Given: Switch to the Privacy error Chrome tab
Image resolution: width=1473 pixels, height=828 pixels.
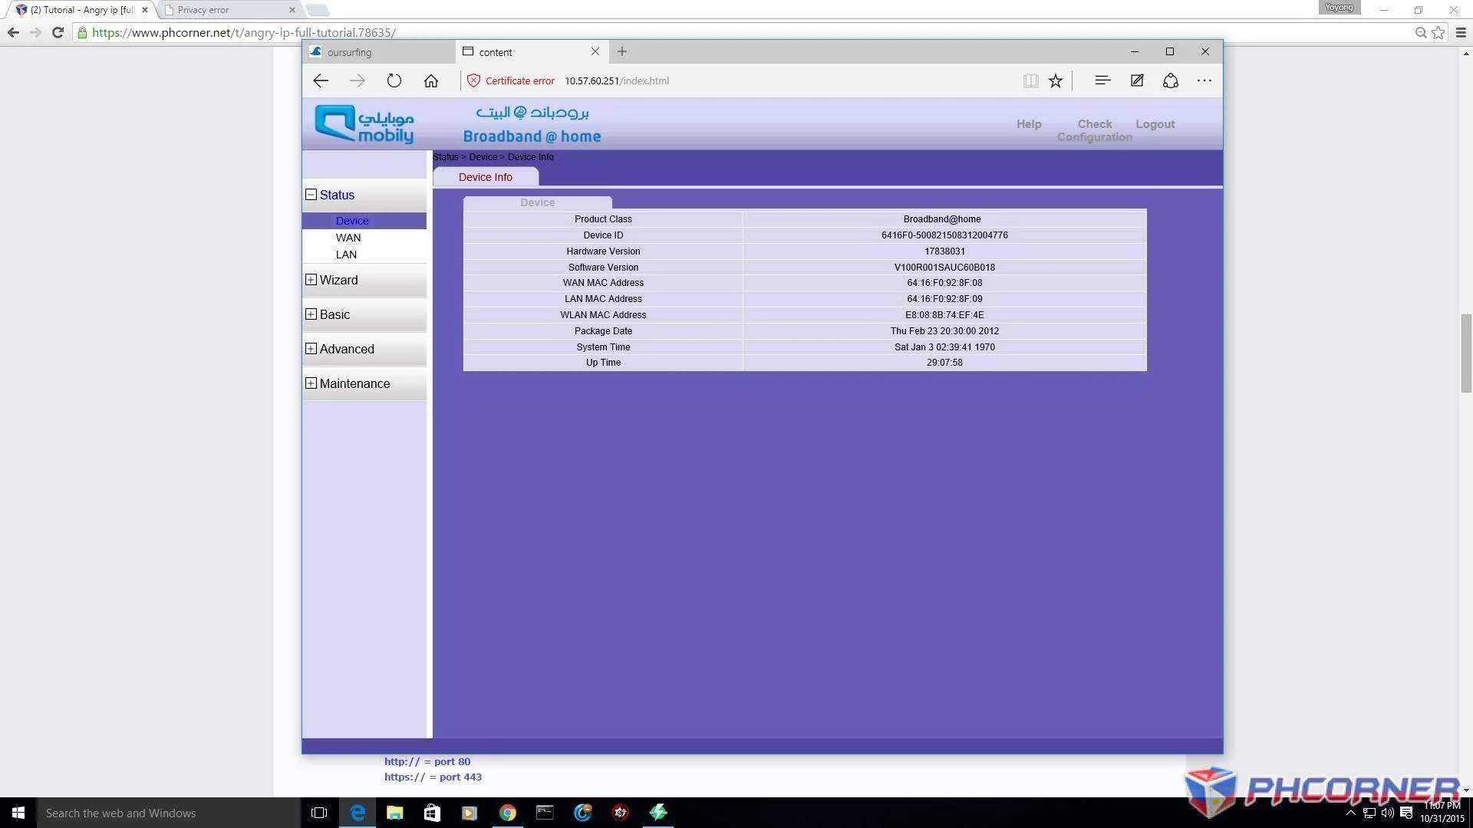Looking at the screenshot, I should coord(230,10).
